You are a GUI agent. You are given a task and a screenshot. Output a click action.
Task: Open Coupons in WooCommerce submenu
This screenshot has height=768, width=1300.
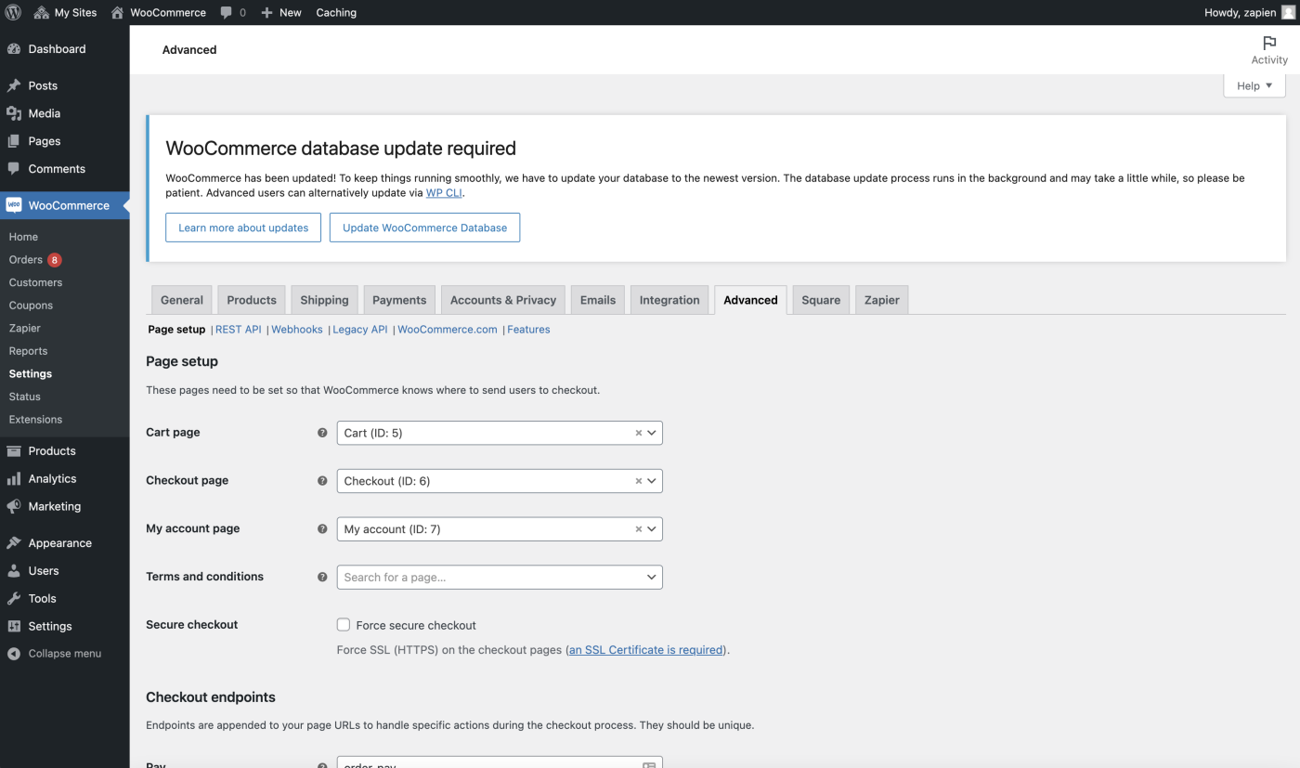point(31,306)
